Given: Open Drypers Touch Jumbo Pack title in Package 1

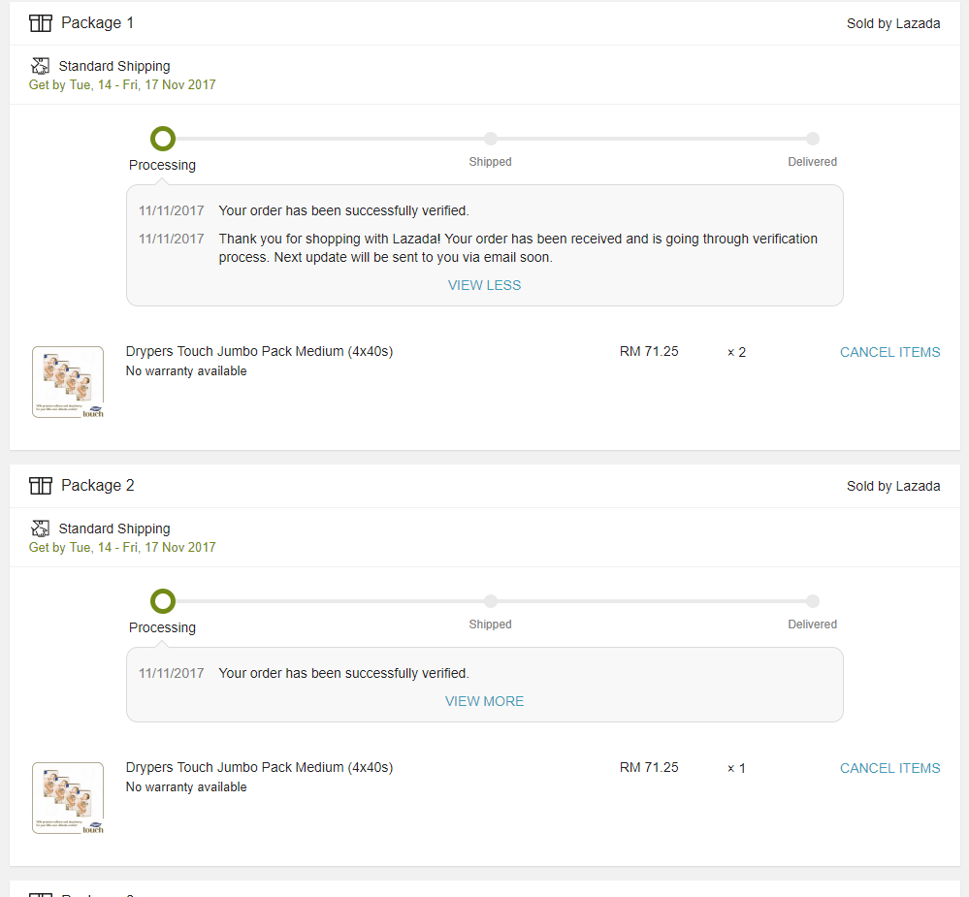Looking at the screenshot, I should pyautogui.click(x=259, y=352).
